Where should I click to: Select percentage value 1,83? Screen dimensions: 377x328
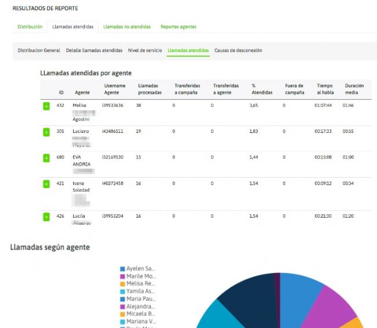click(253, 131)
